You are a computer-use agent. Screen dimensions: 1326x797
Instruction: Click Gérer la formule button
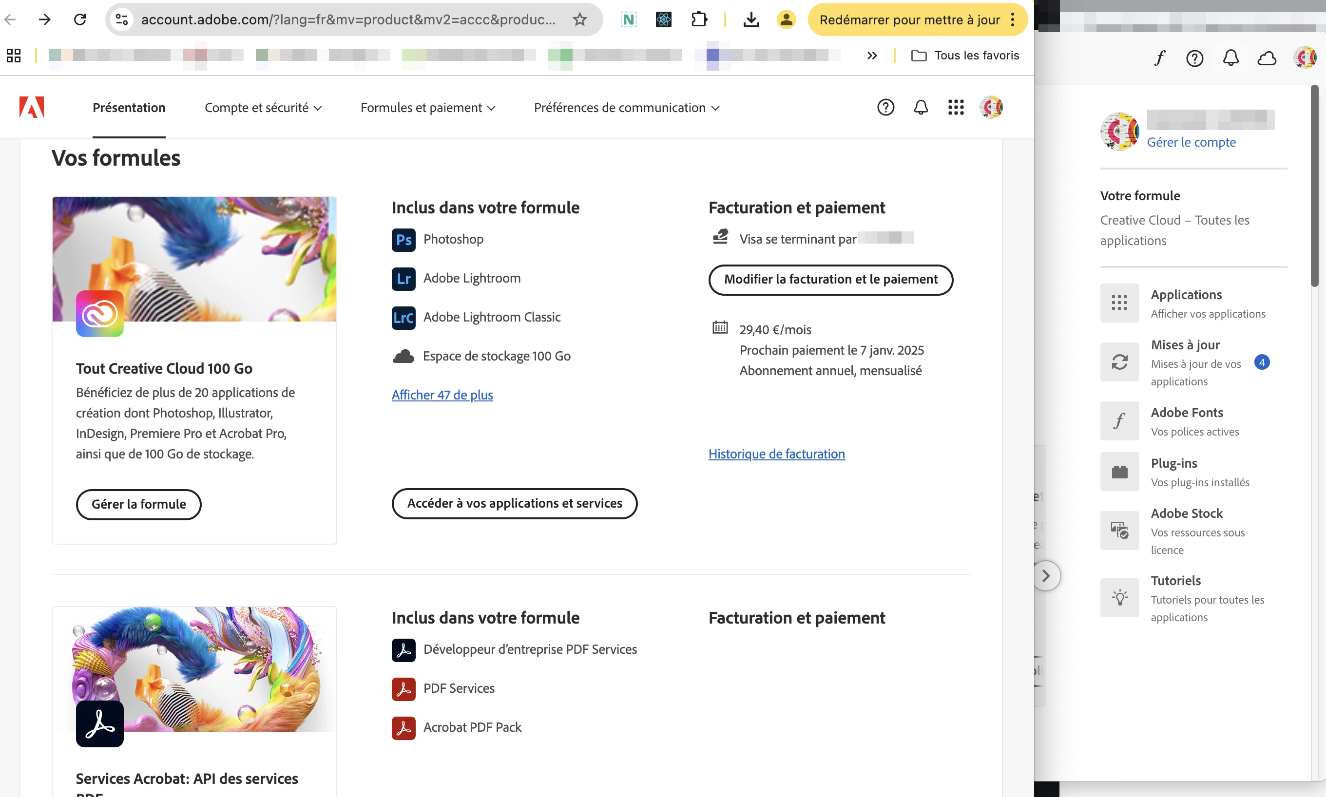[138, 504]
